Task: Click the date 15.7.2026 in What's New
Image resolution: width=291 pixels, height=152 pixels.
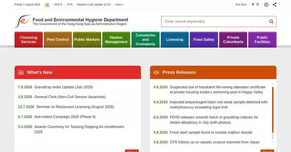Action: point(26,107)
